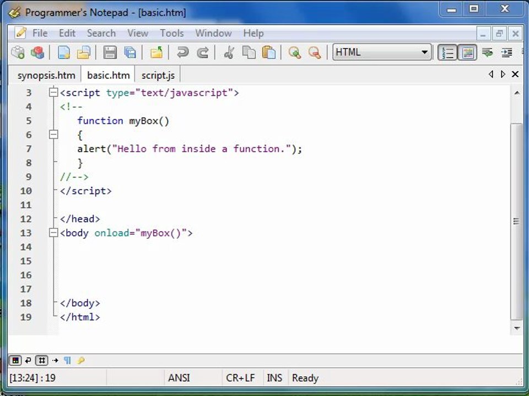Viewport: 529px width, 396px height.
Task: Click the New Project toolbar icon
Action: click(x=18, y=53)
